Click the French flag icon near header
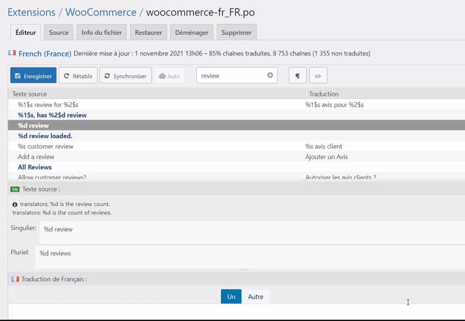 (x=12, y=53)
